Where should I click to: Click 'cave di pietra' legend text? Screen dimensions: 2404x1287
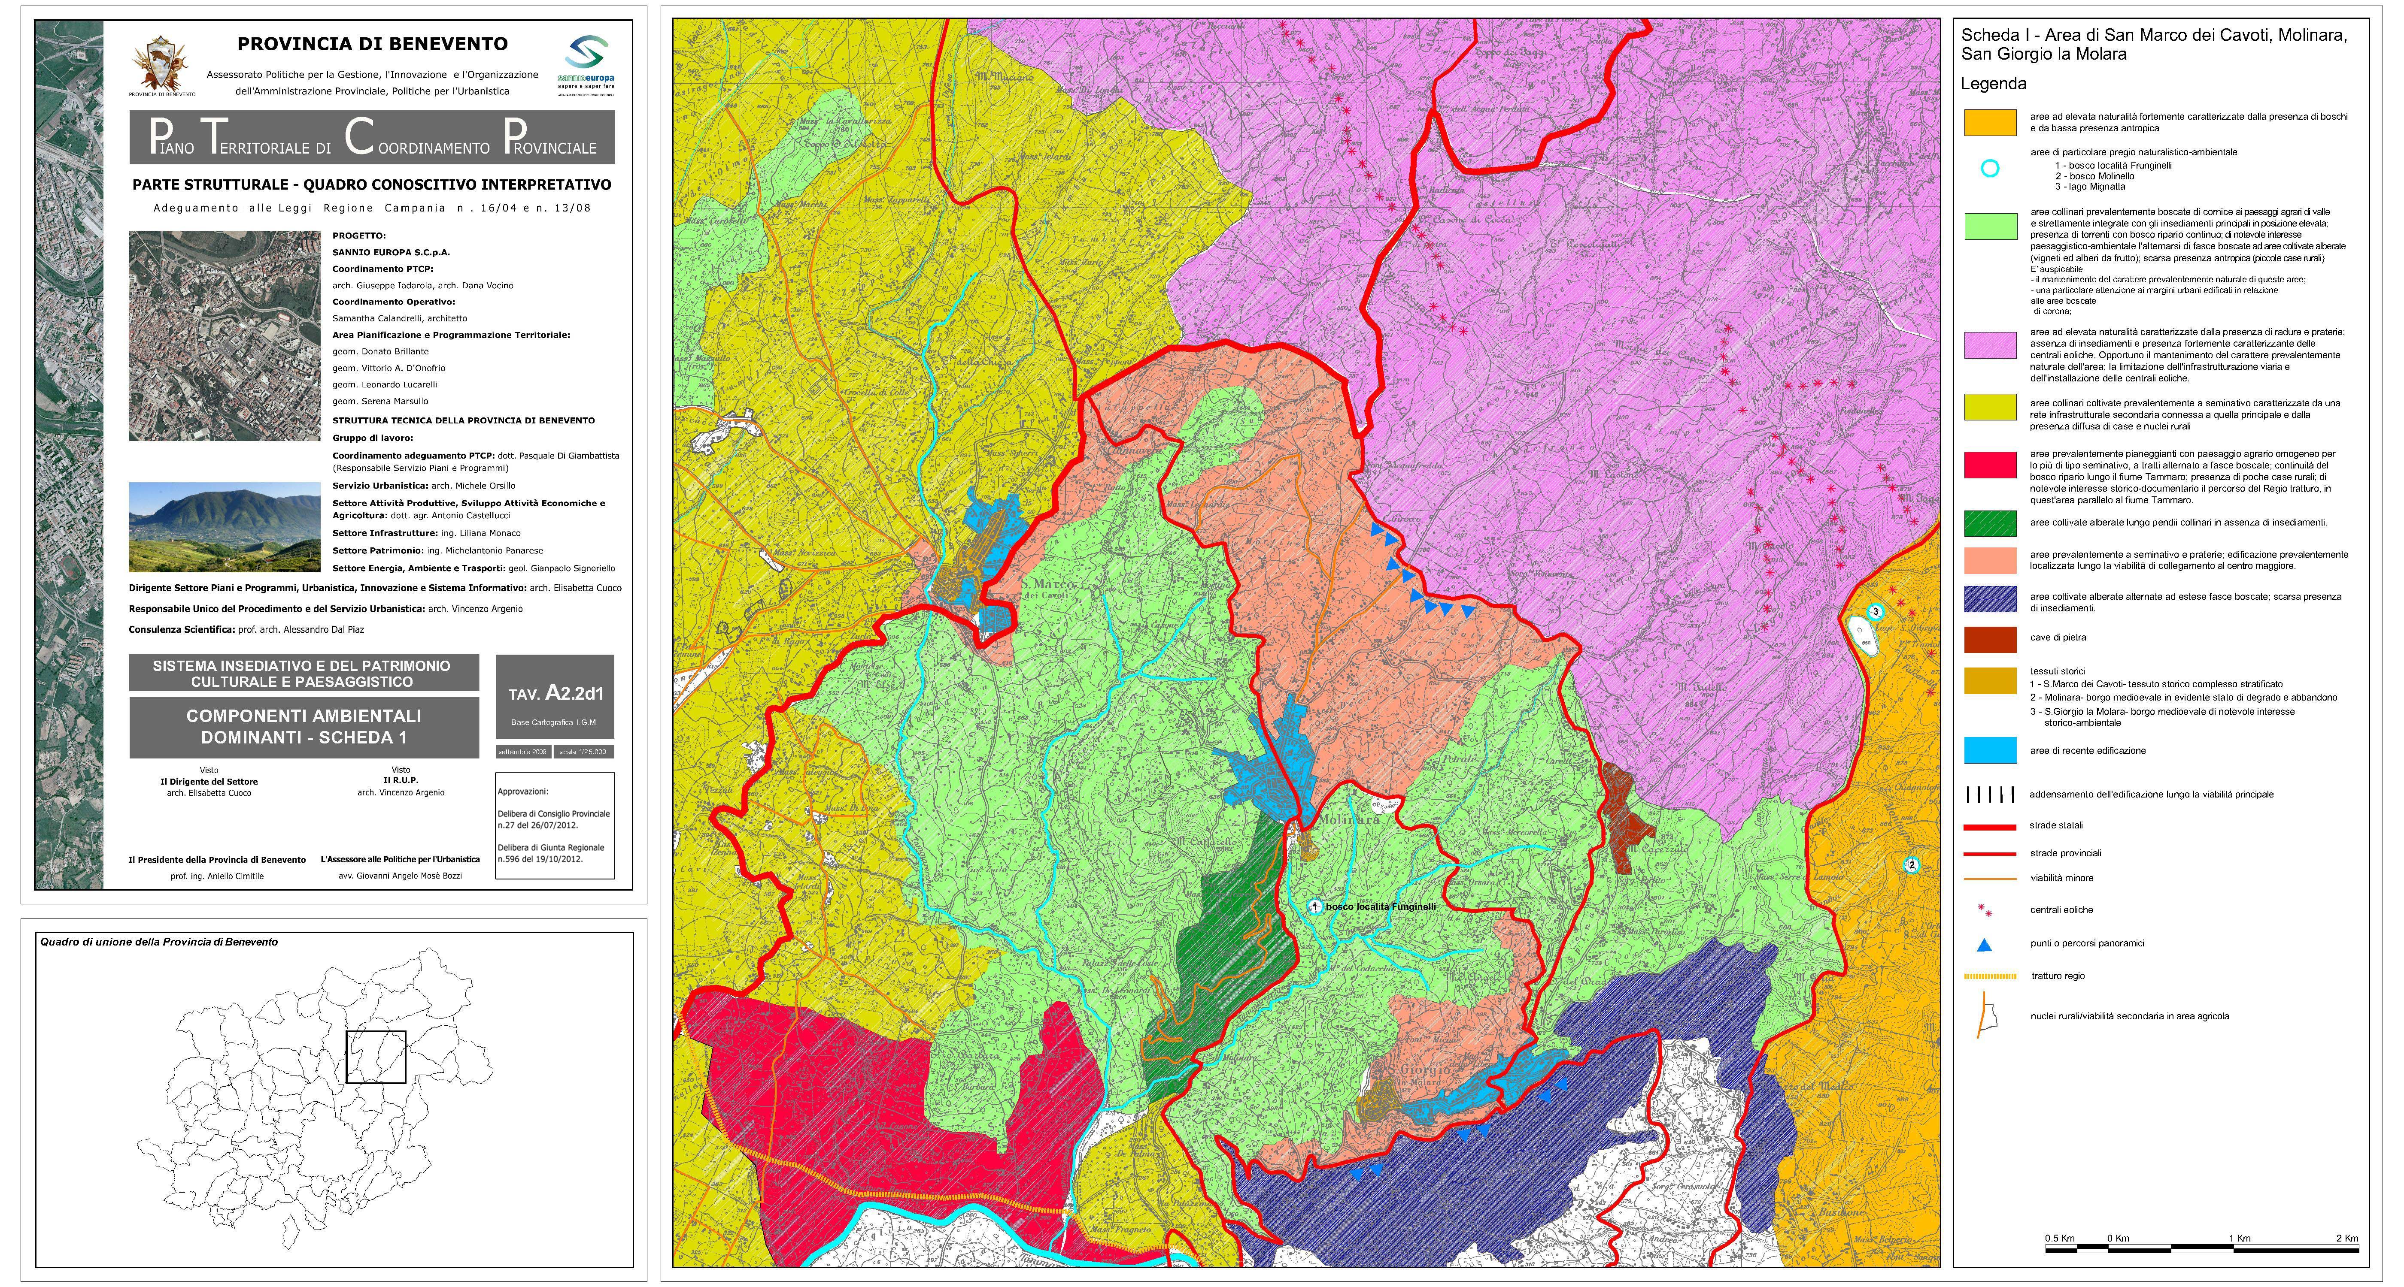click(2058, 638)
